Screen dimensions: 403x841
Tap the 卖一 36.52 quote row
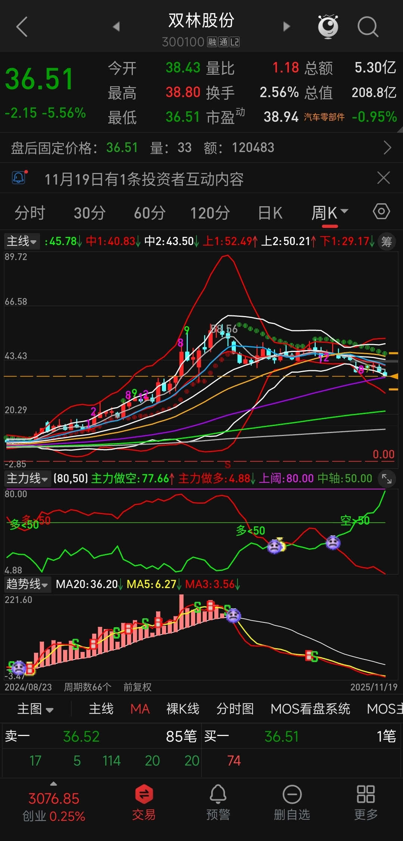101,736
